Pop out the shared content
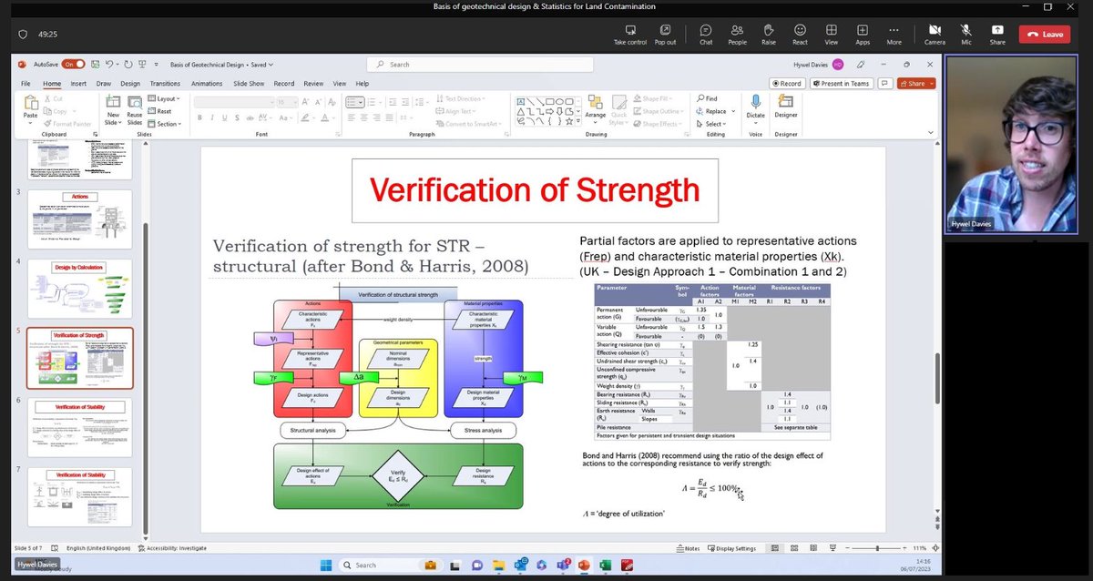1093x581 pixels. (665, 34)
